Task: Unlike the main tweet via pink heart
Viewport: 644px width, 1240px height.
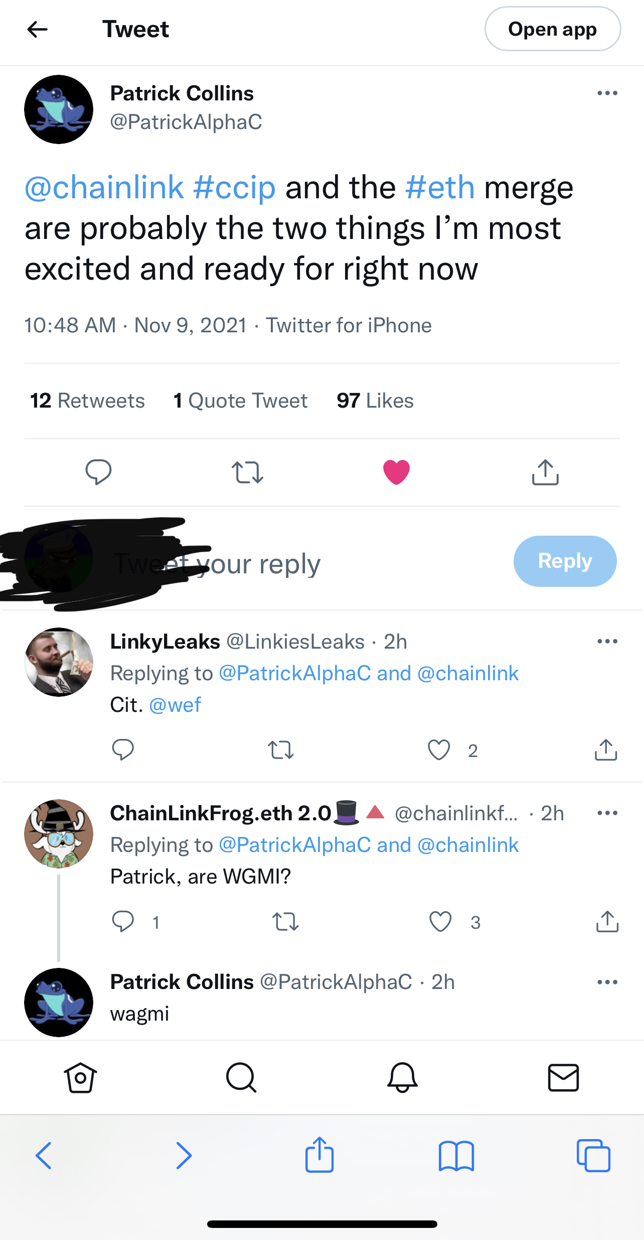Action: tap(396, 472)
